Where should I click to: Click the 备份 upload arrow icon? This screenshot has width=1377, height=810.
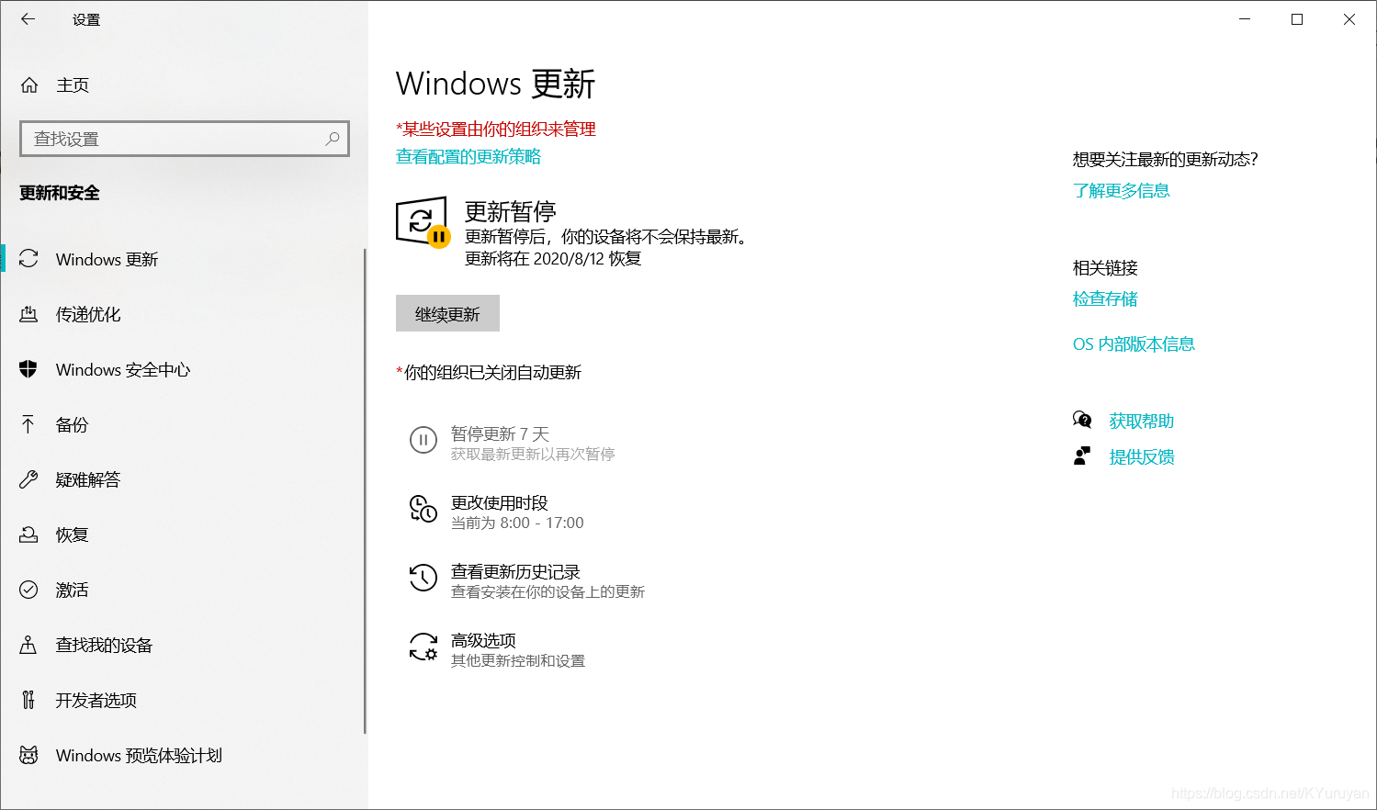(28, 424)
